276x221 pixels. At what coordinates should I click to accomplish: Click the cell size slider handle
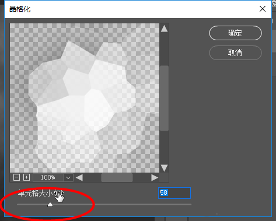point(50,205)
